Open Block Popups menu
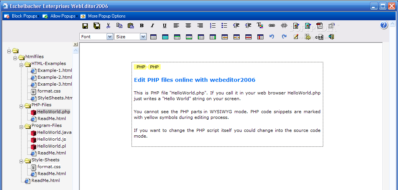This screenshot has height=190, width=398. click(x=21, y=16)
